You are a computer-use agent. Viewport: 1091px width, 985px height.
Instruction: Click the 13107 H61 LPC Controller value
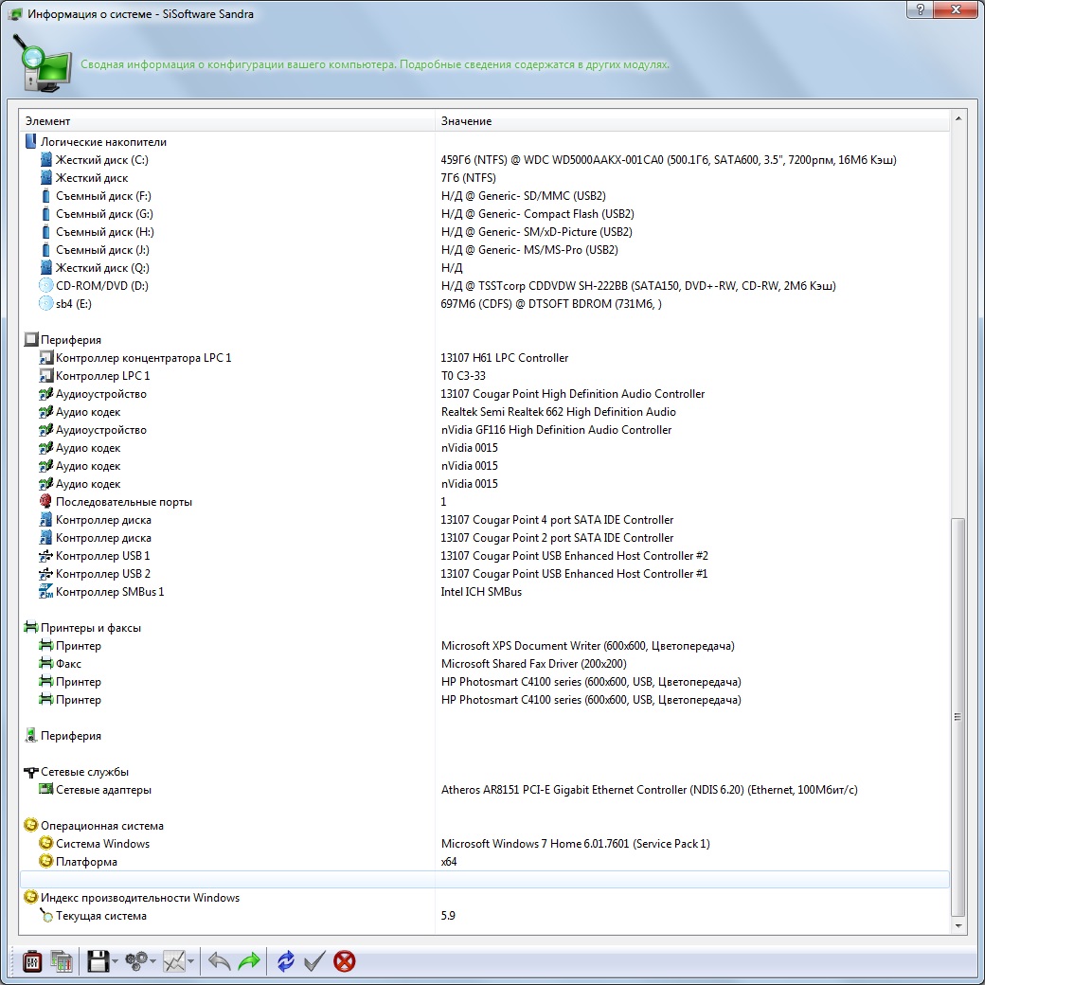tap(505, 358)
